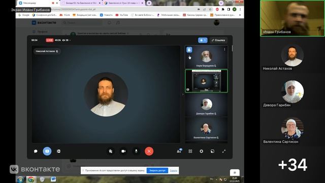Click the VK search field
This screenshot has width=325, height=183.
point(82,22)
